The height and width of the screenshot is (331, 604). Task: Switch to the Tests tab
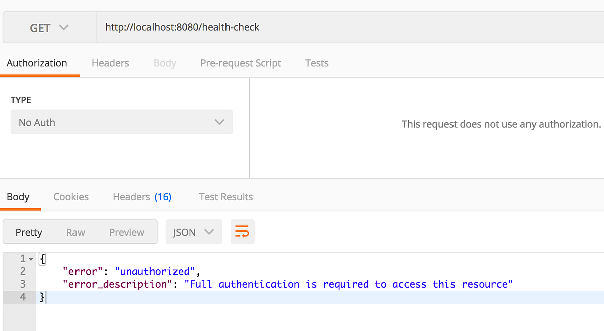[x=317, y=63]
